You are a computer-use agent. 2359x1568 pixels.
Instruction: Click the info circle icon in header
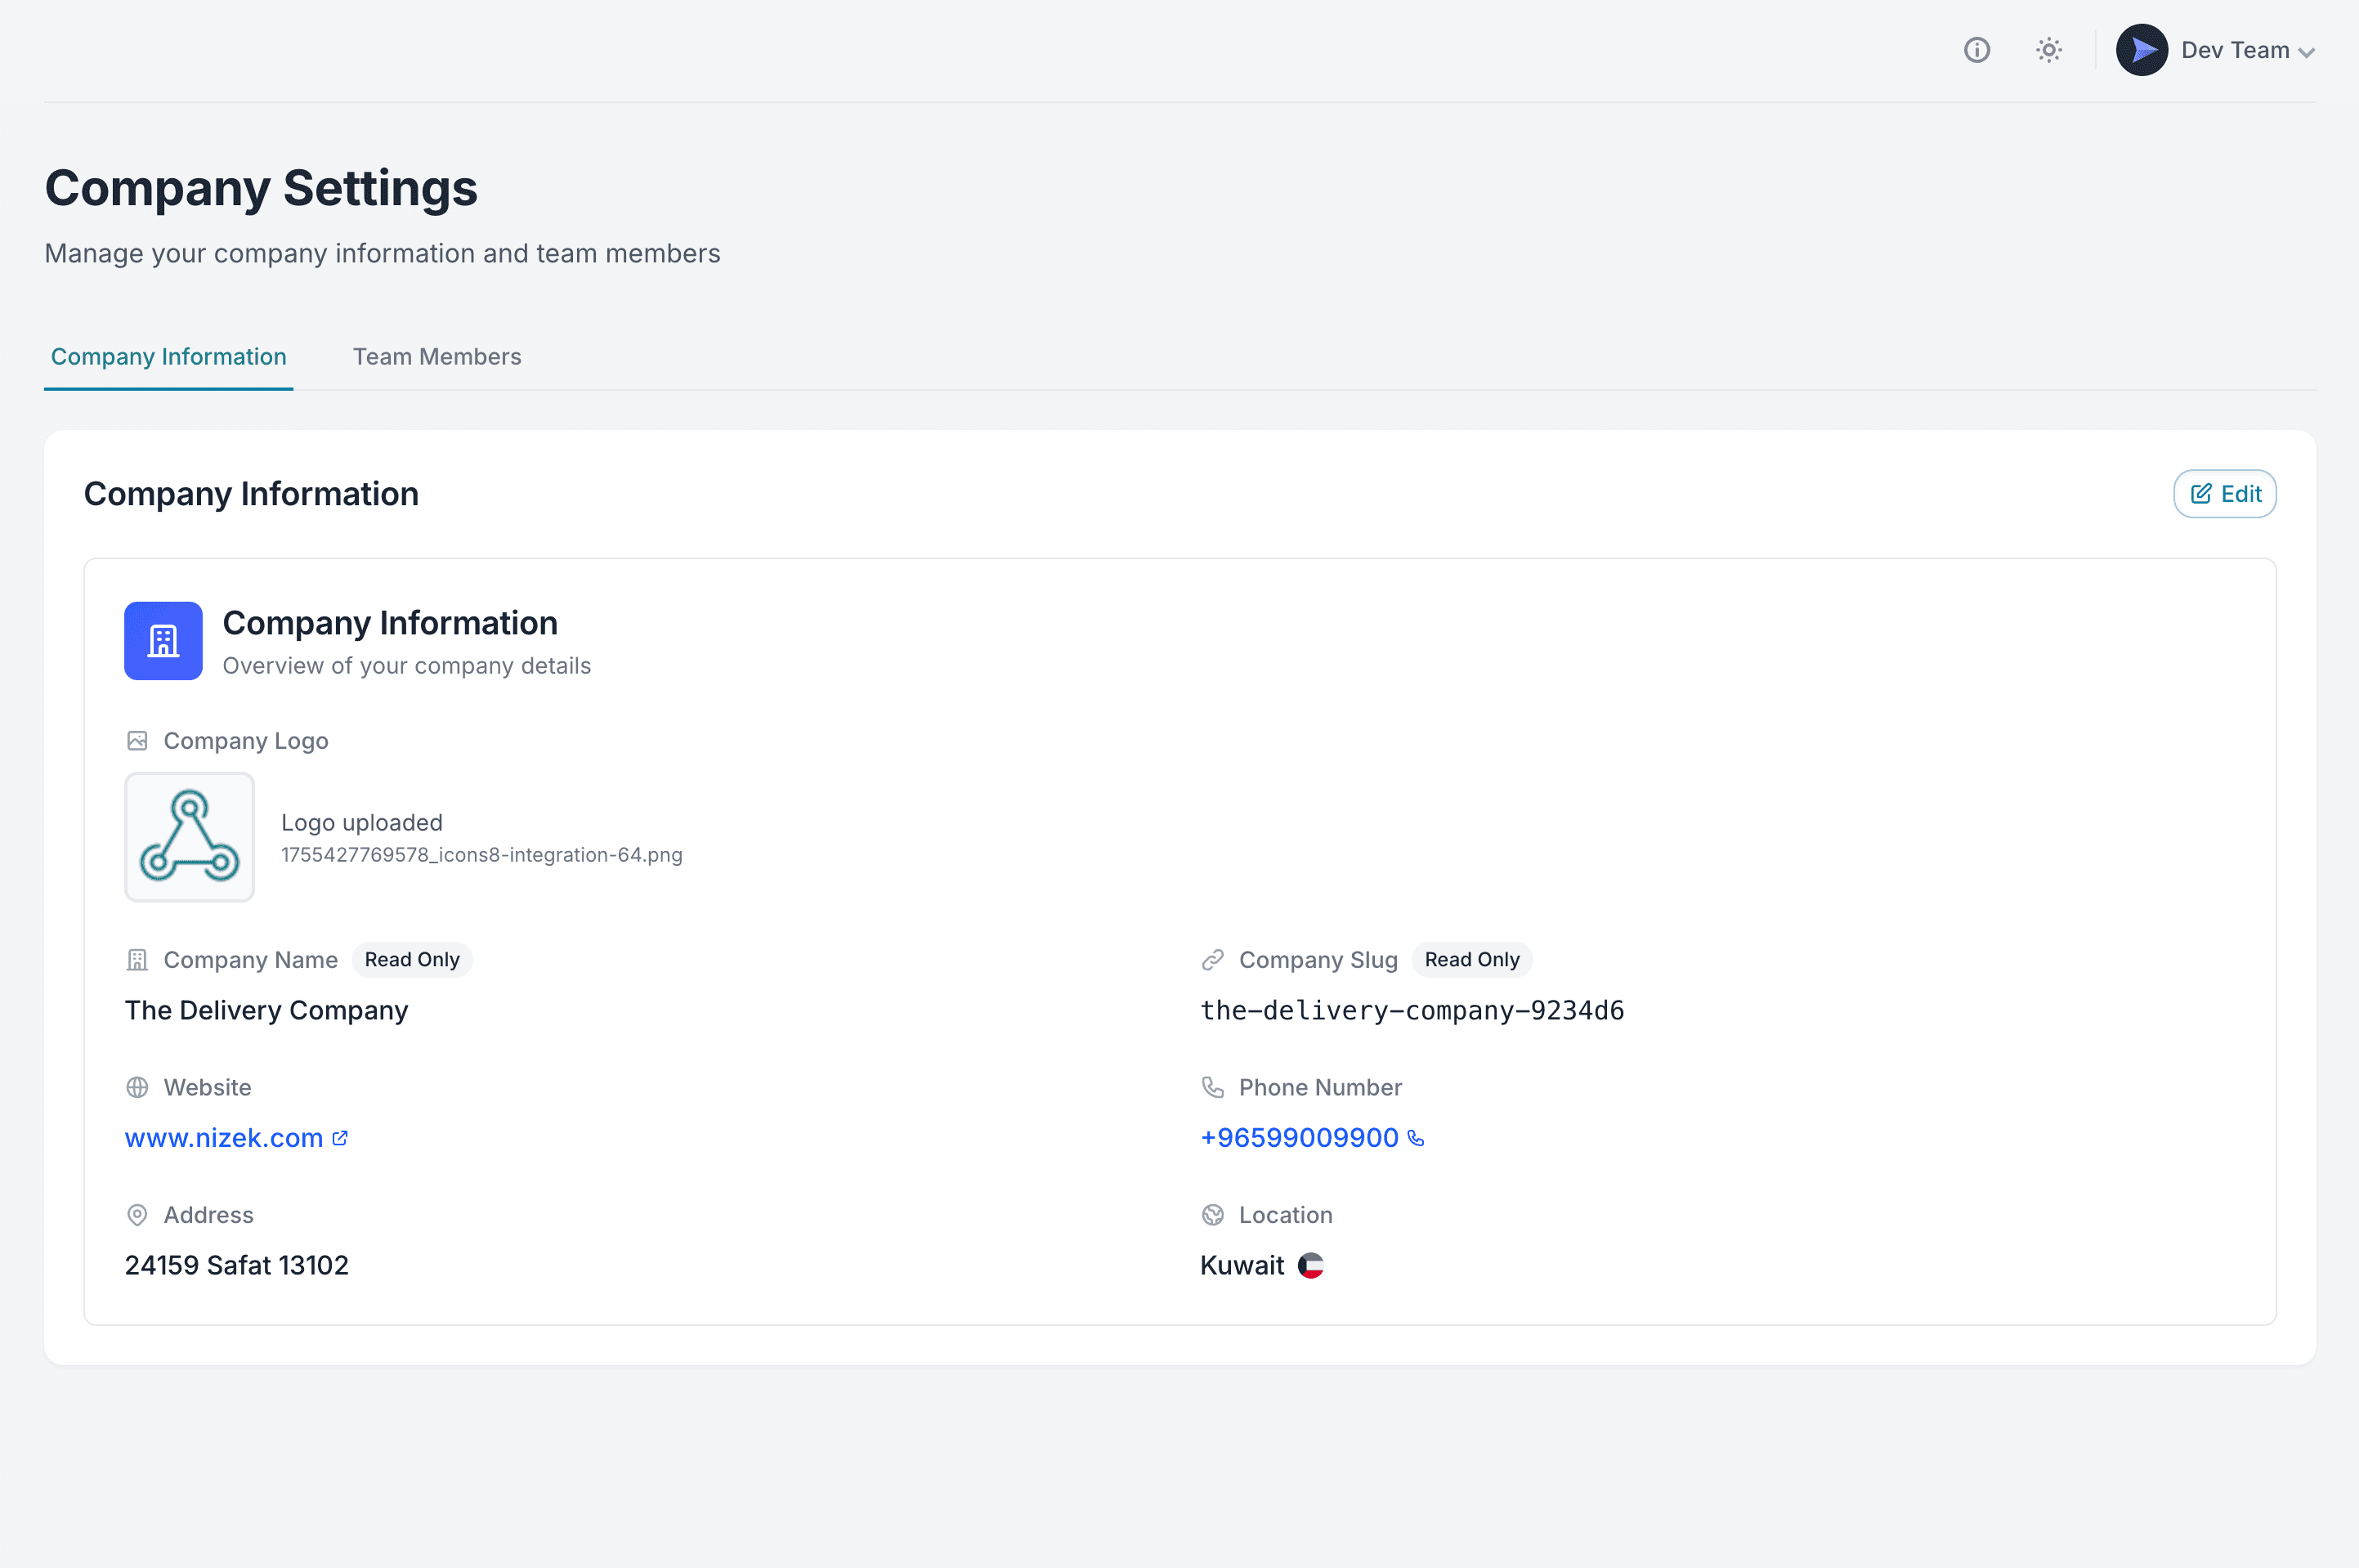click(1976, 50)
